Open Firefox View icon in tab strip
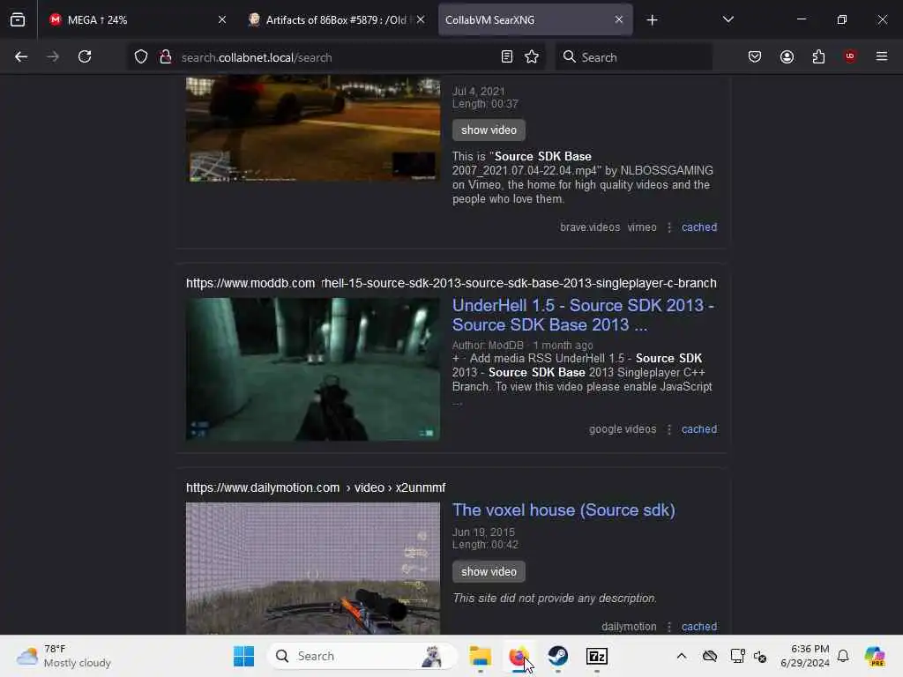Screen dimensions: 903x677 (18, 20)
